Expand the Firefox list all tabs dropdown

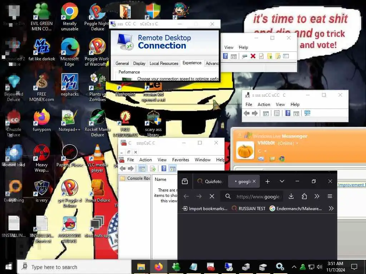click(x=282, y=182)
